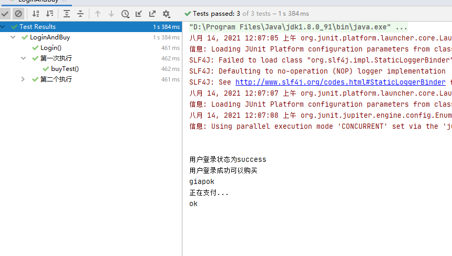Select the Test Results row

[x=91, y=26]
